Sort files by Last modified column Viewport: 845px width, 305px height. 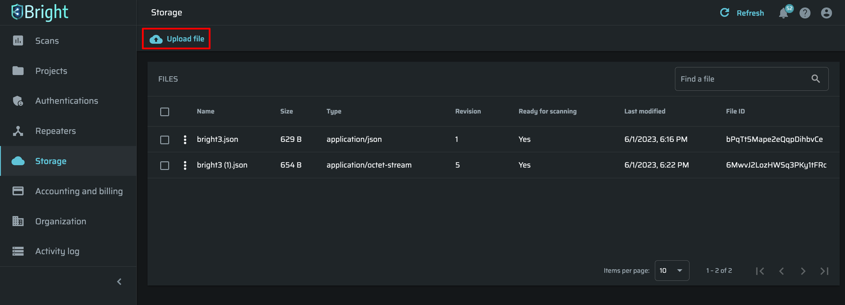point(645,111)
